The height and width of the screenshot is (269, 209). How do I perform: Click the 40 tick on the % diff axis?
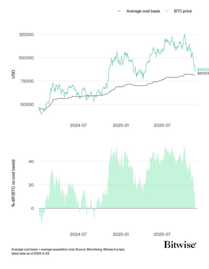pyautogui.click(x=31, y=161)
